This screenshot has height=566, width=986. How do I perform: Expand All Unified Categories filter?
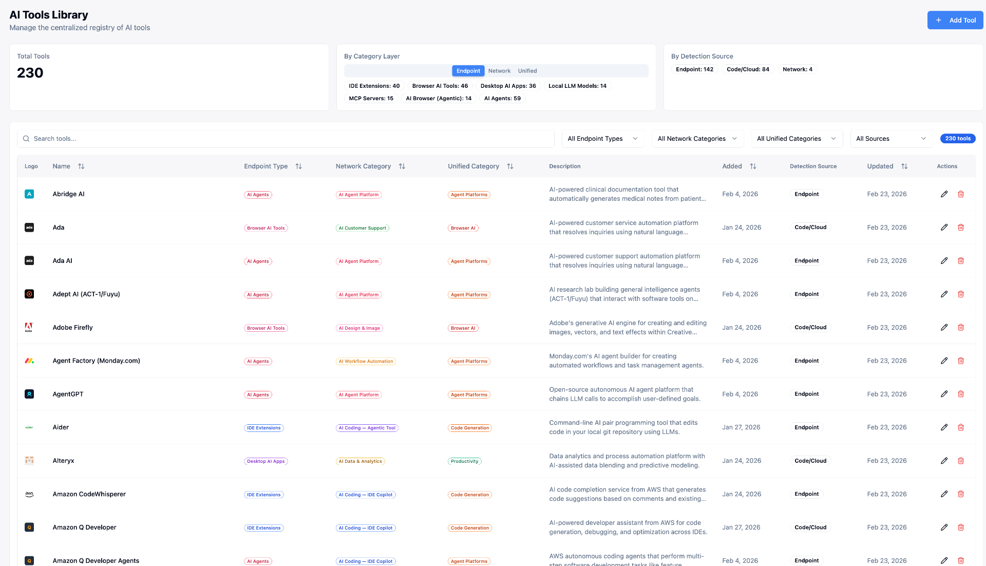click(797, 139)
